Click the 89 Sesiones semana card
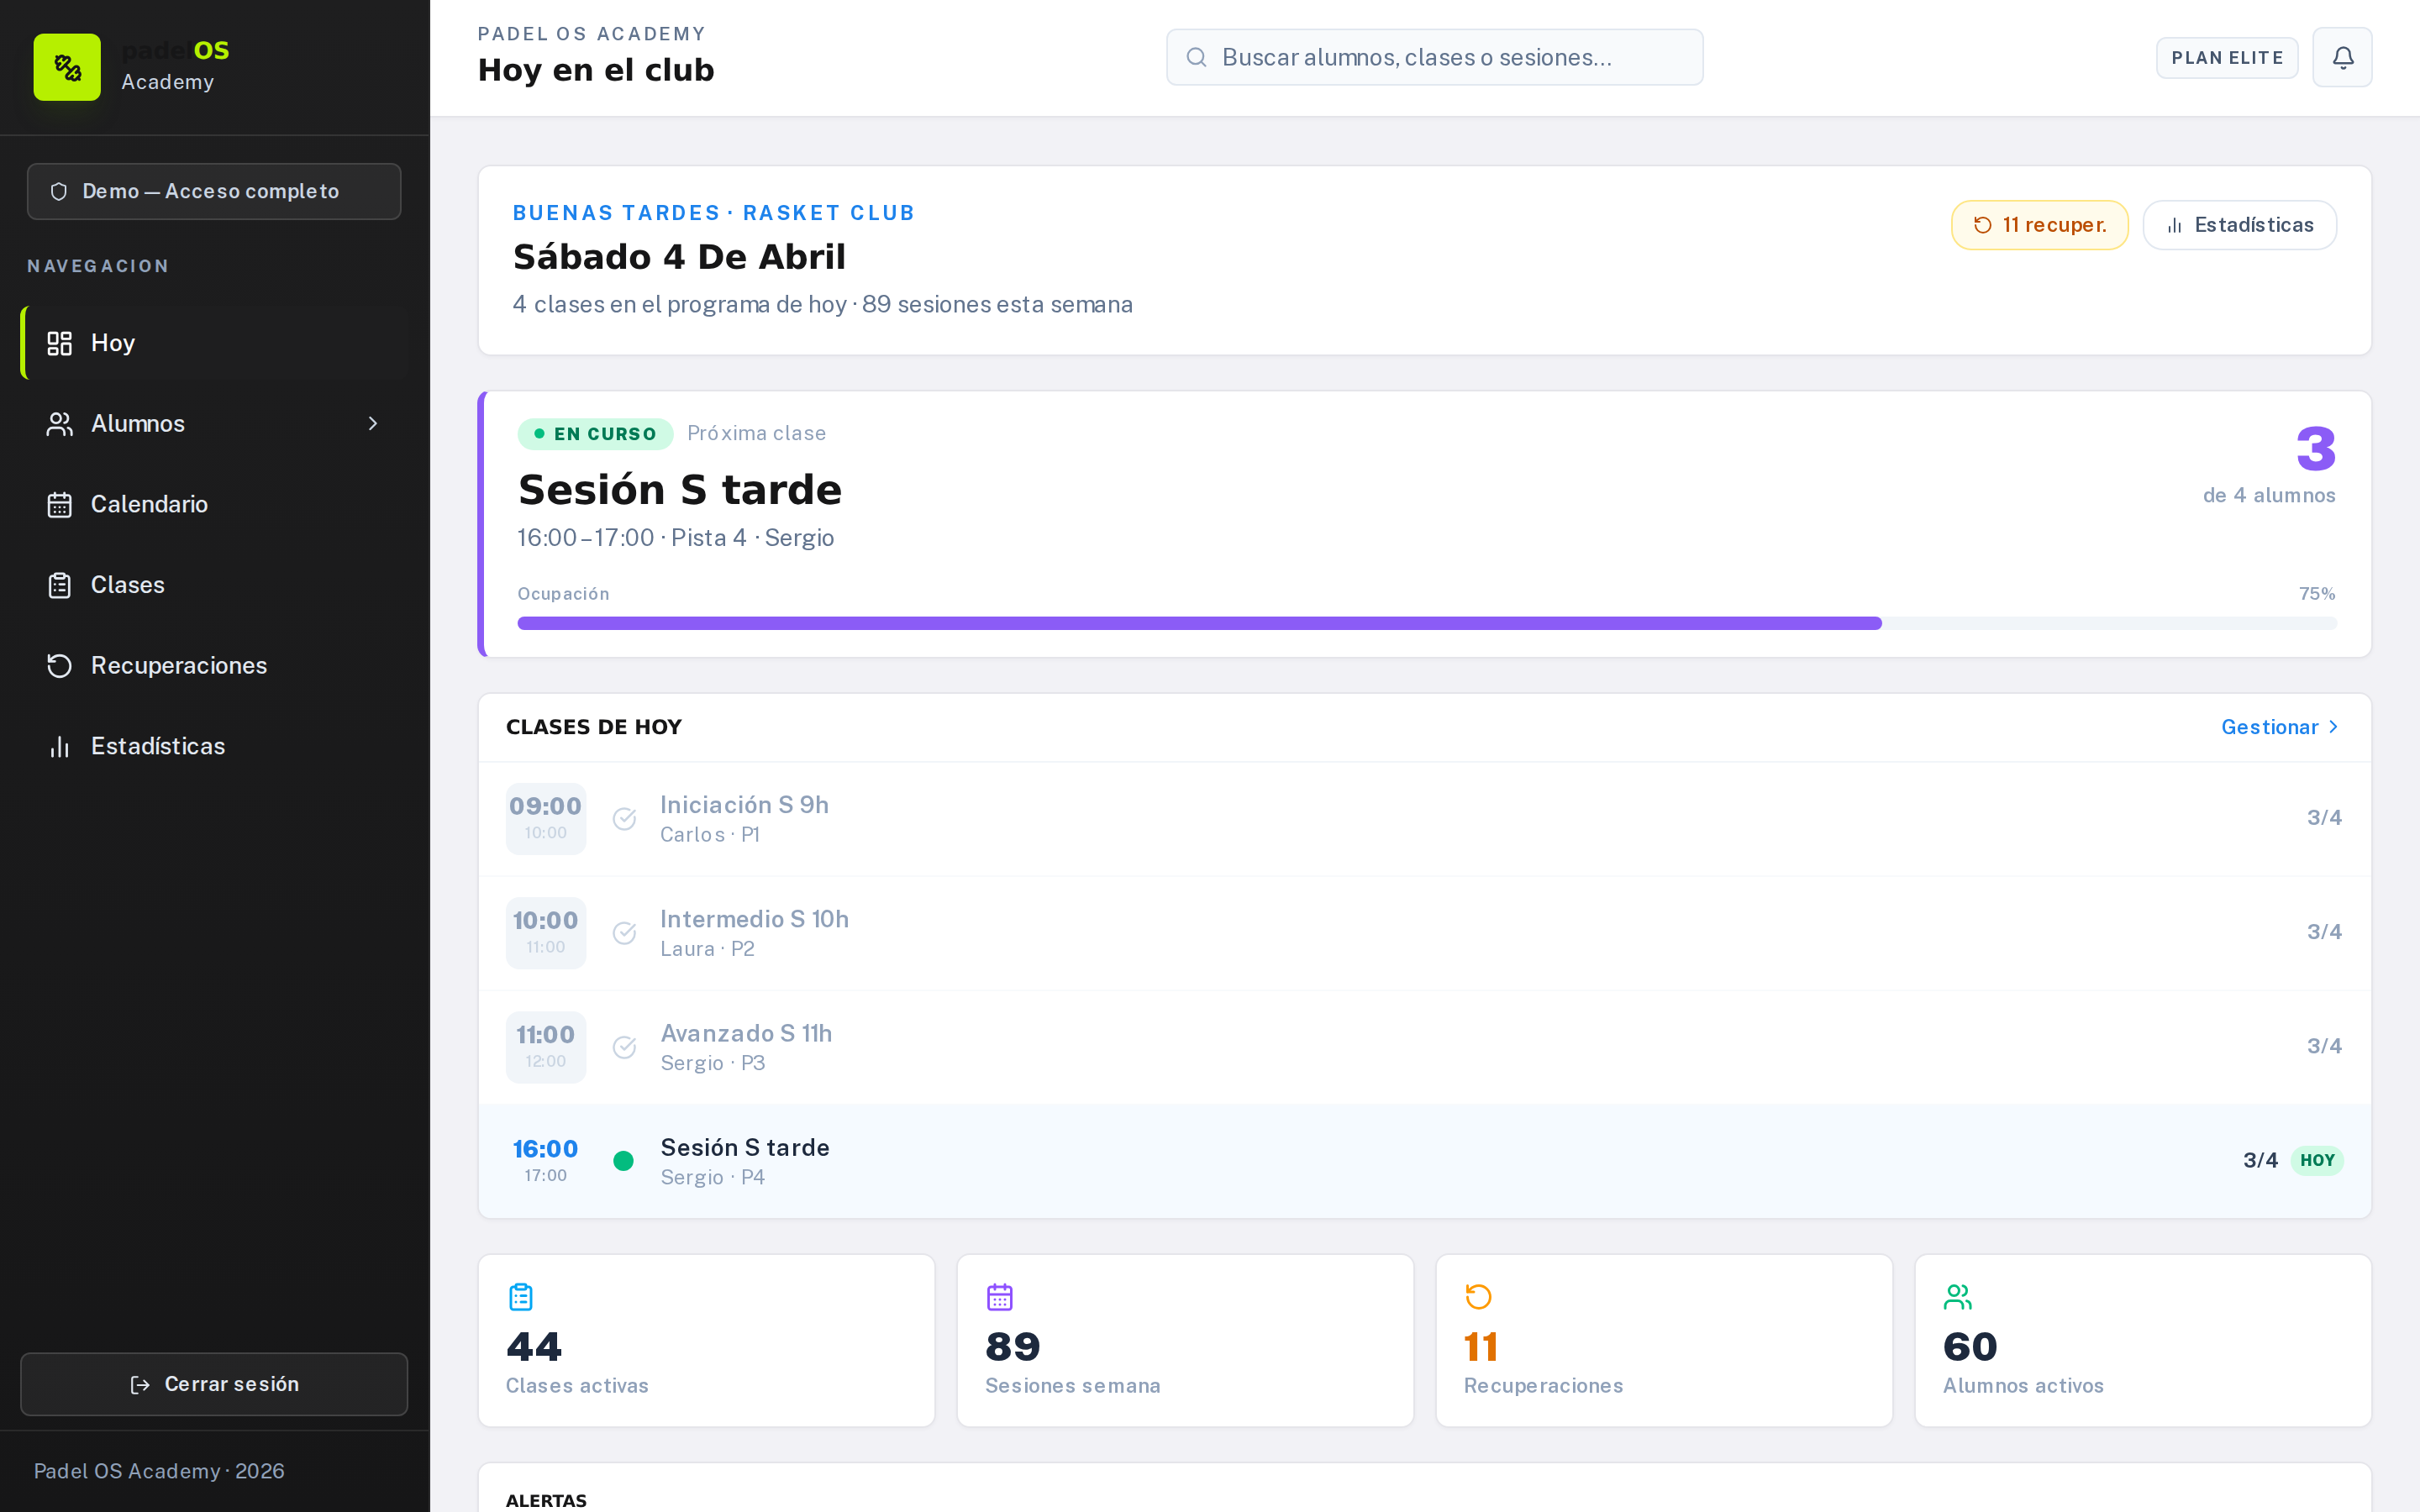This screenshot has width=2420, height=1512. coord(1185,1341)
